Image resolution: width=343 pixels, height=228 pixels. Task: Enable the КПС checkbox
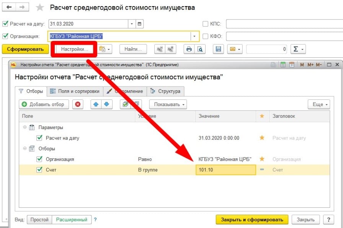[x=205, y=24]
